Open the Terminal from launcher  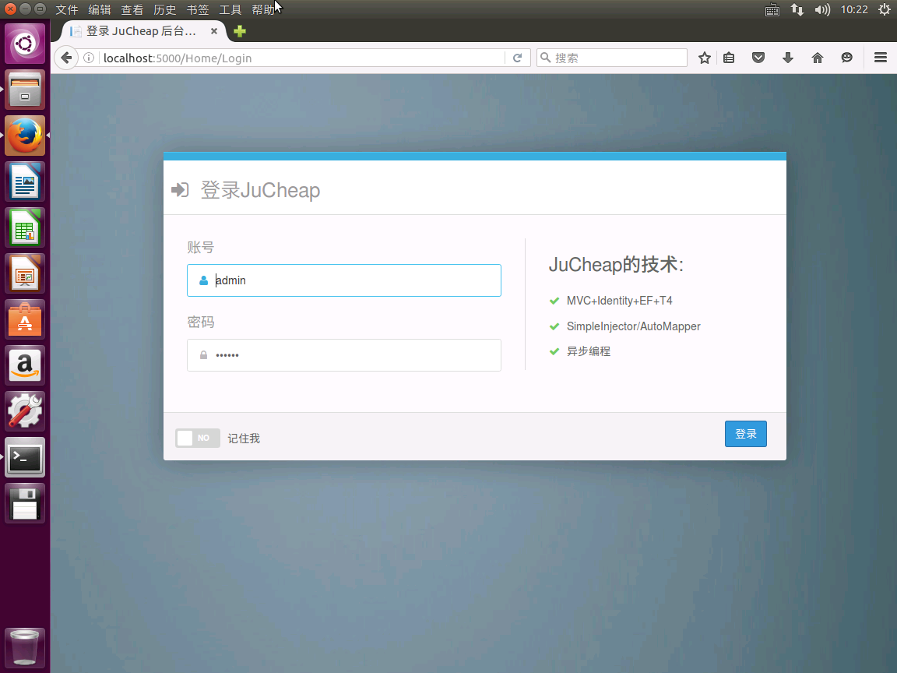(x=25, y=457)
